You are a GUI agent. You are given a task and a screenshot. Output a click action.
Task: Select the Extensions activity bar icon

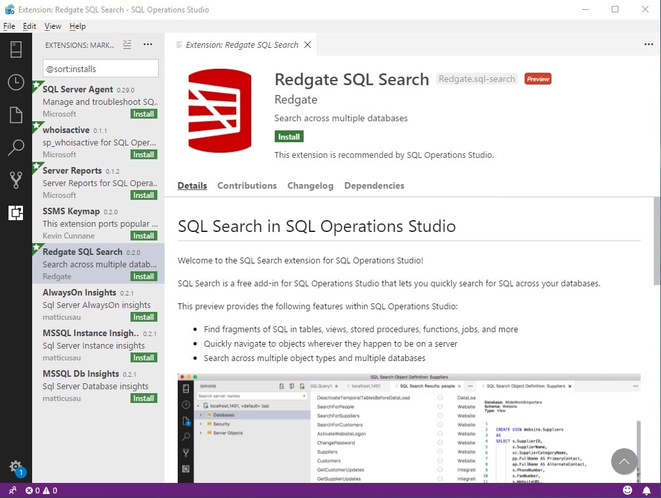tap(16, 213)
